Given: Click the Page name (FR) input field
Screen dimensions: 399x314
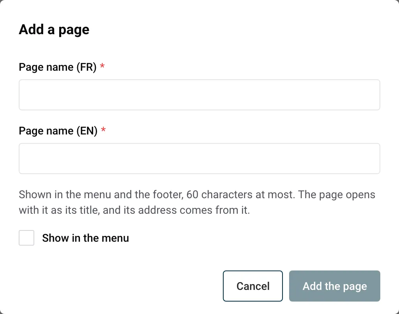Looking at the screenshot, I should (x=199, y=95).
